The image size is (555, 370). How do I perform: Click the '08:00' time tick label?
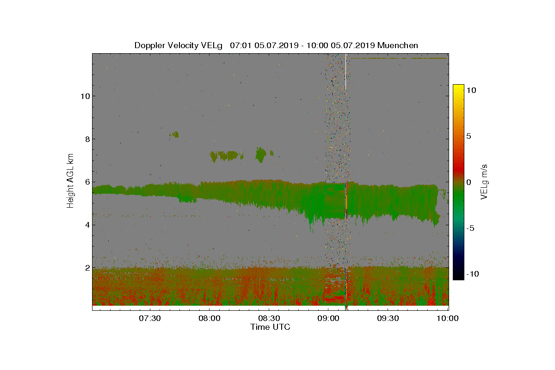tap(210, 318)
